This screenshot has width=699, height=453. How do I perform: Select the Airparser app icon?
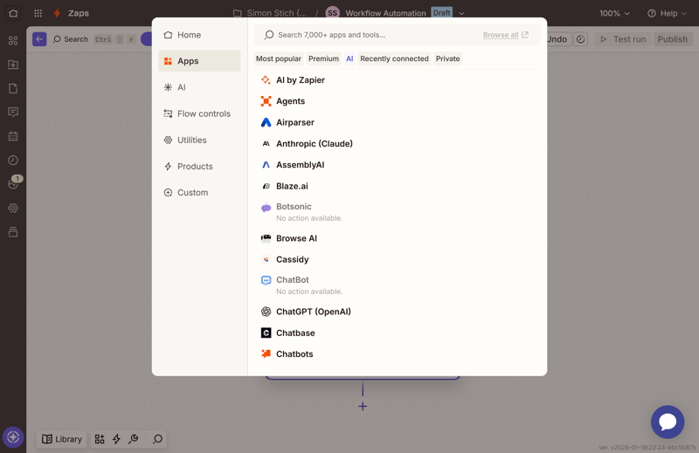point(266,123)
